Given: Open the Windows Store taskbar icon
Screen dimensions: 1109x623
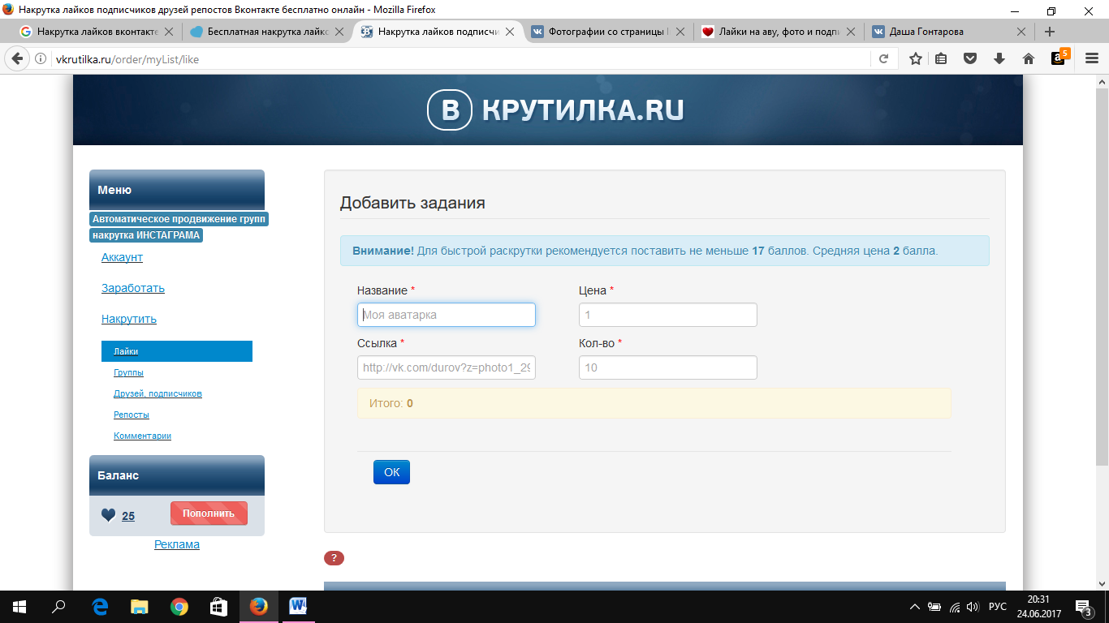Looking at the screenshot, I should click(x=218, y=606).
